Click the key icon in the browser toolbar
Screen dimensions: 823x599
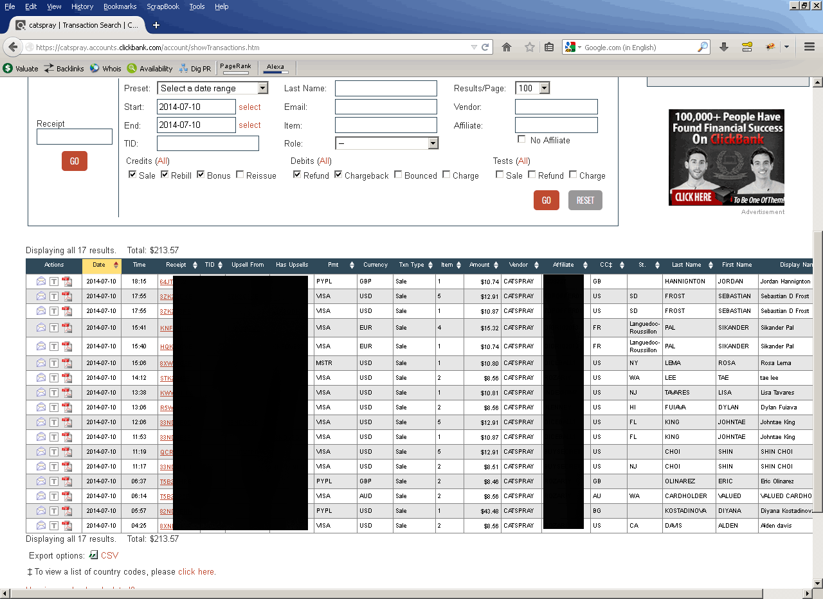tap(746, 47)
